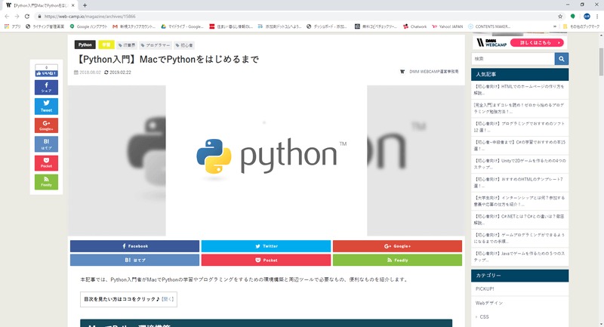The image size is (604, 327).
Task: Click the blue magnifier search button
Action: tap(562, 59)
